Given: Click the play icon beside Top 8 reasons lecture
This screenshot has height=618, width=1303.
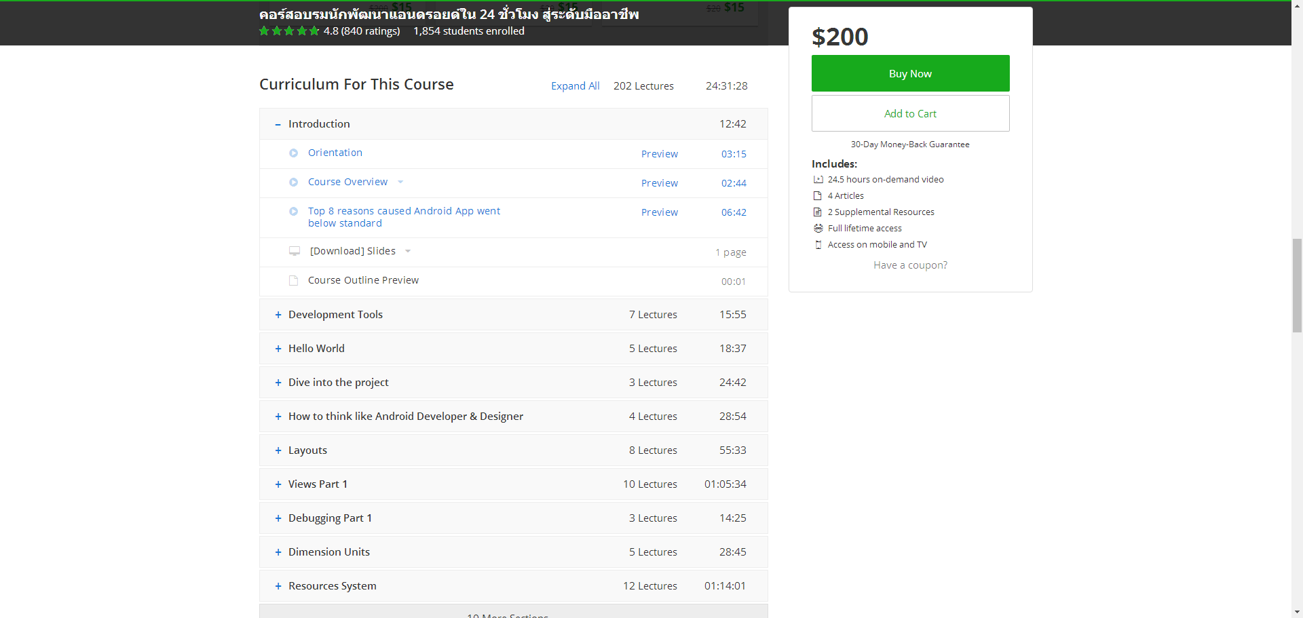Looking at the screenshot, I should coord(293,212).
